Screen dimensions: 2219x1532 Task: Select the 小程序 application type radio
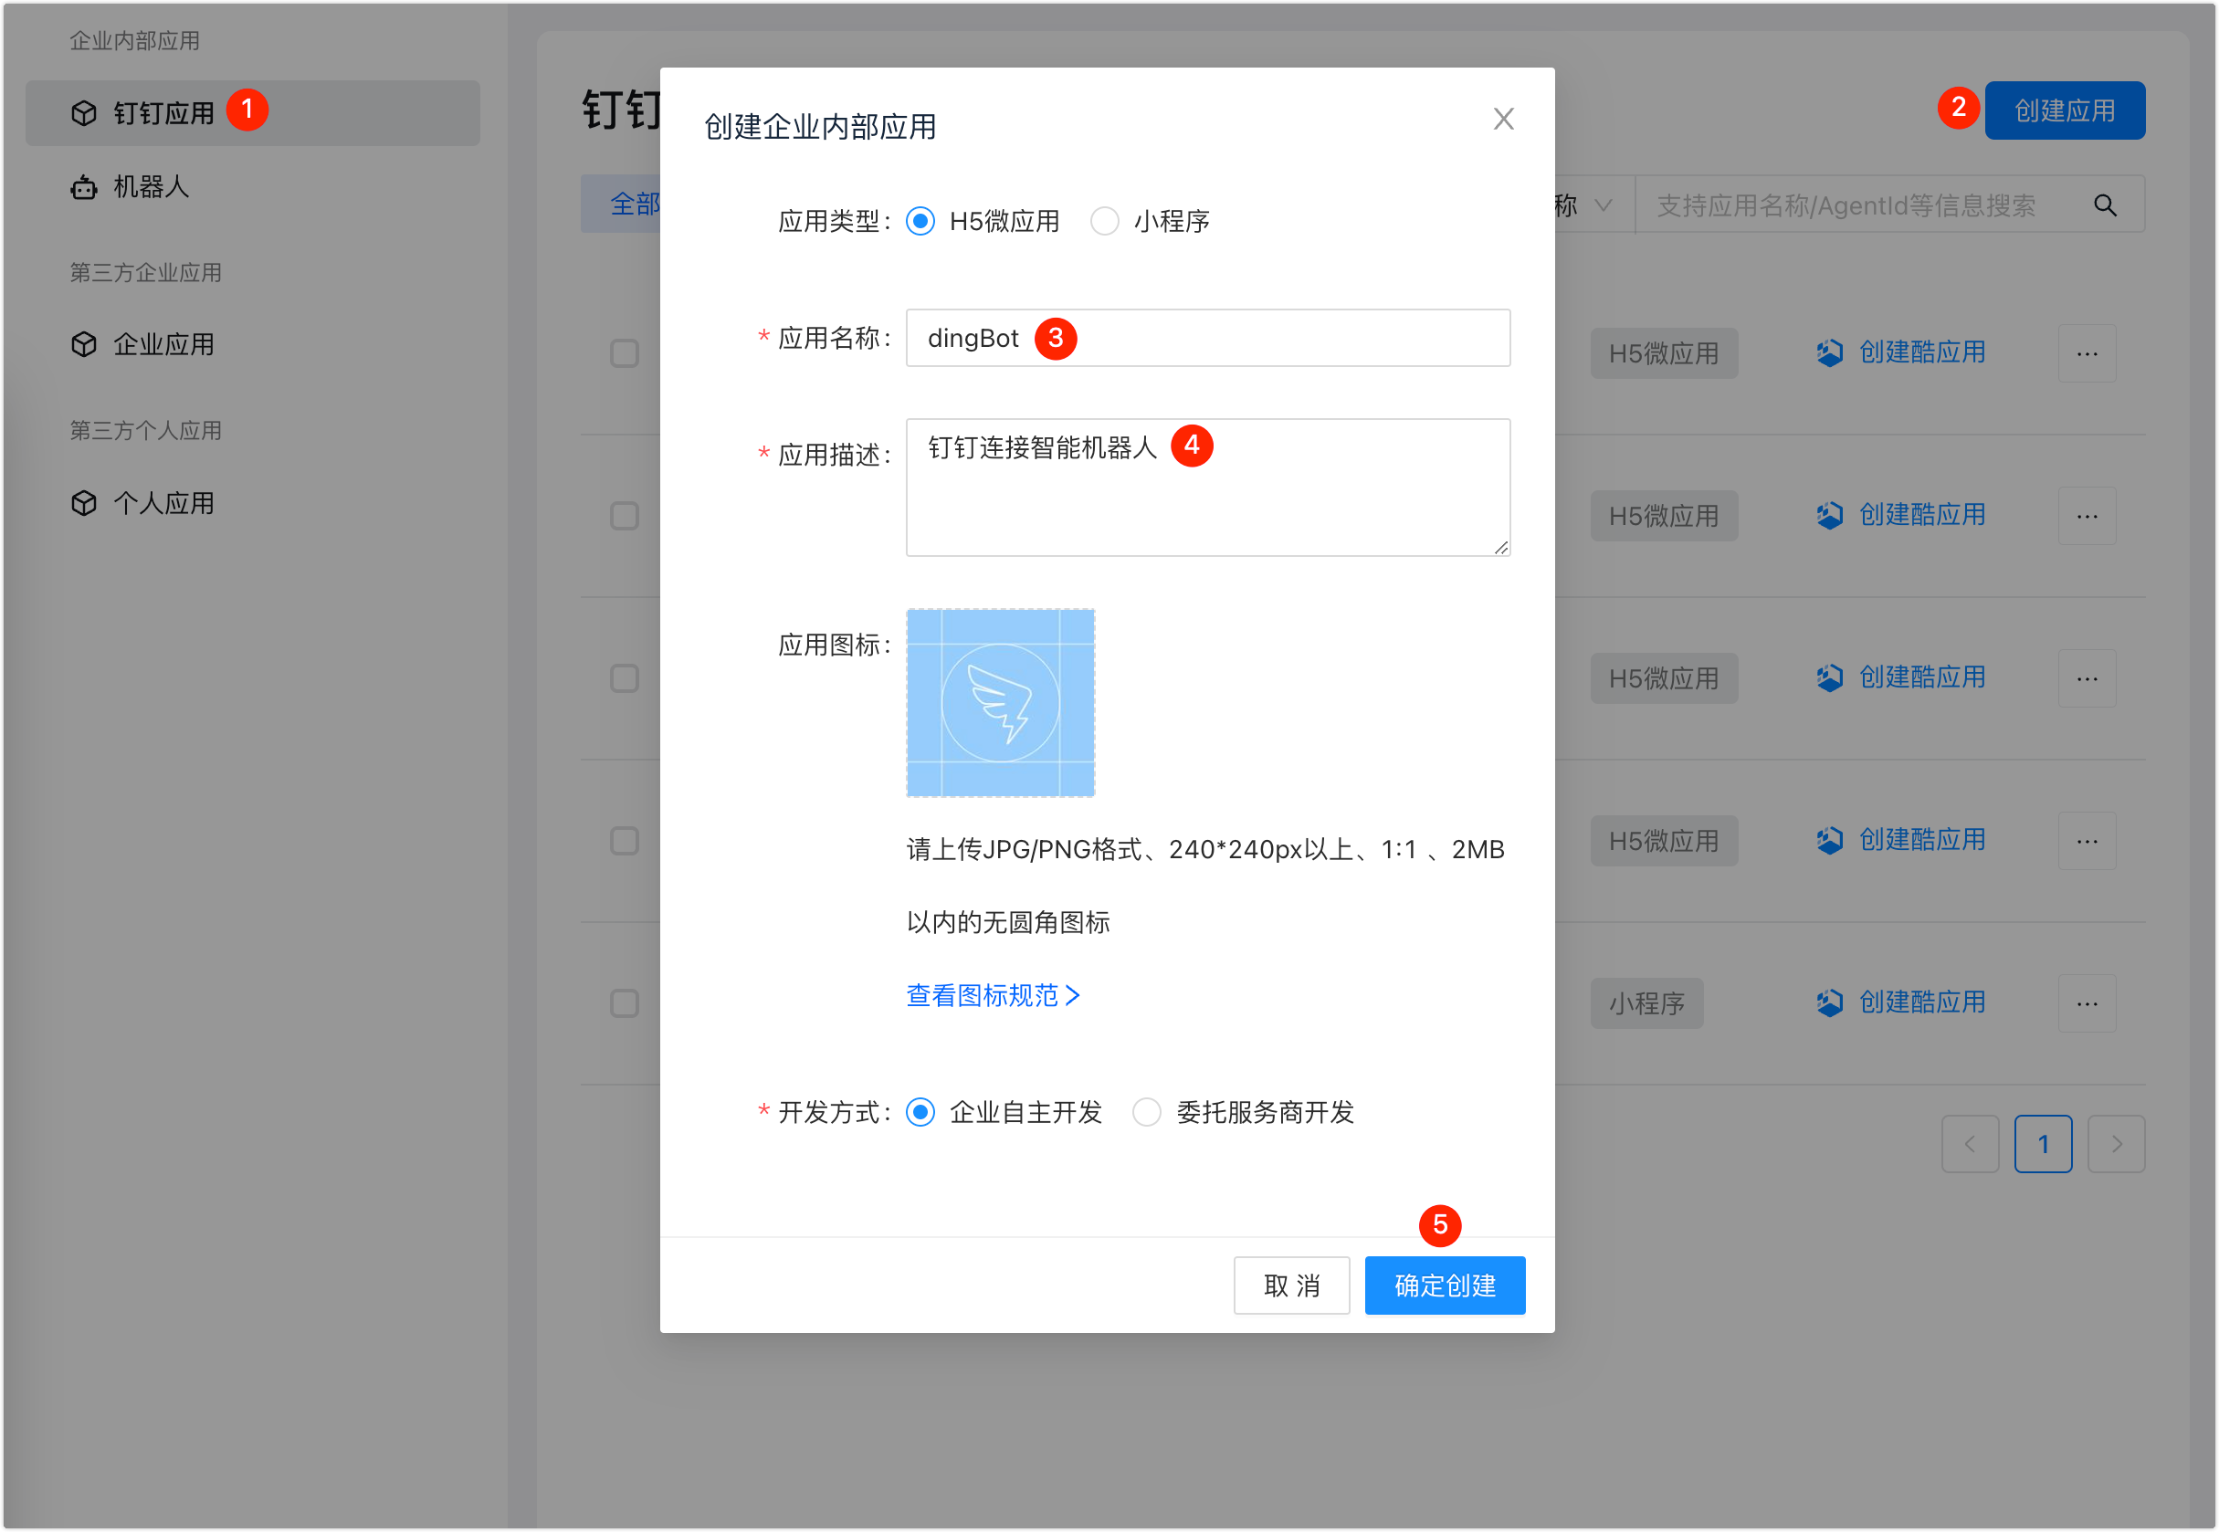click(x=1104, y=222)
